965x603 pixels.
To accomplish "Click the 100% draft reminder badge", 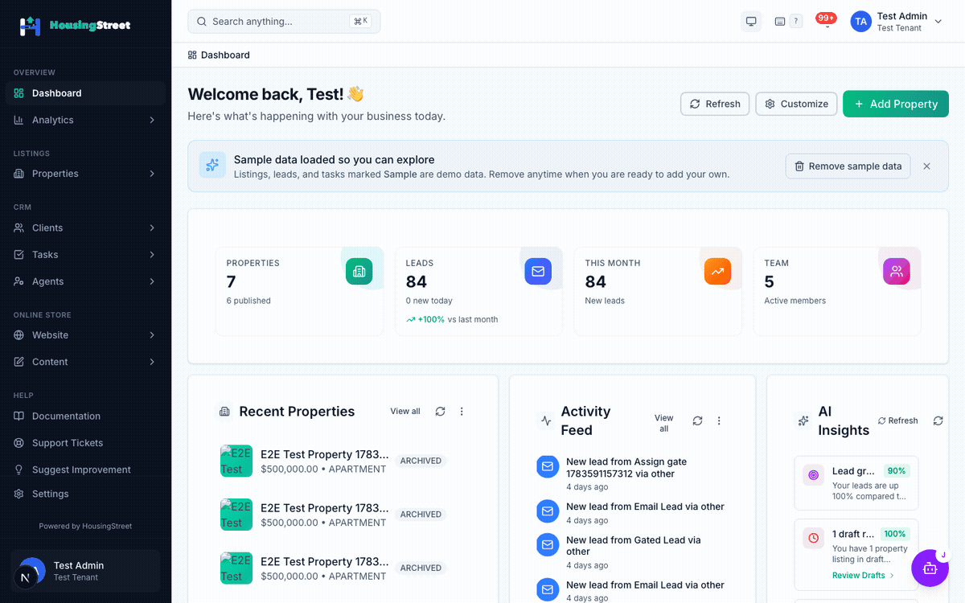I will [x=895, y=534].
